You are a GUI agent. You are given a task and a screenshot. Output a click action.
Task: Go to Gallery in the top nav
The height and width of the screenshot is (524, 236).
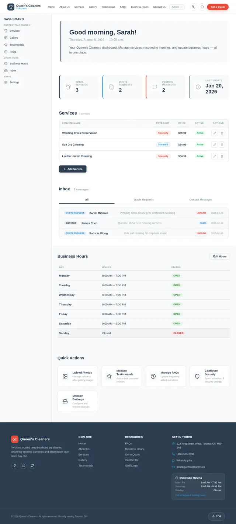click(93, 7)
